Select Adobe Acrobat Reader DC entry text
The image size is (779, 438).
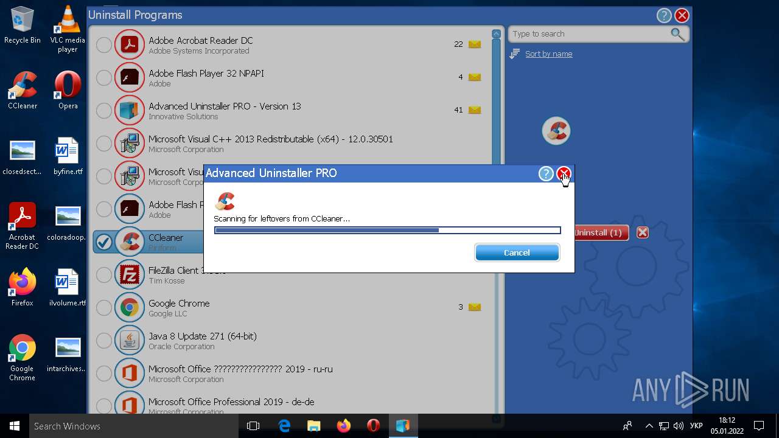201,41
